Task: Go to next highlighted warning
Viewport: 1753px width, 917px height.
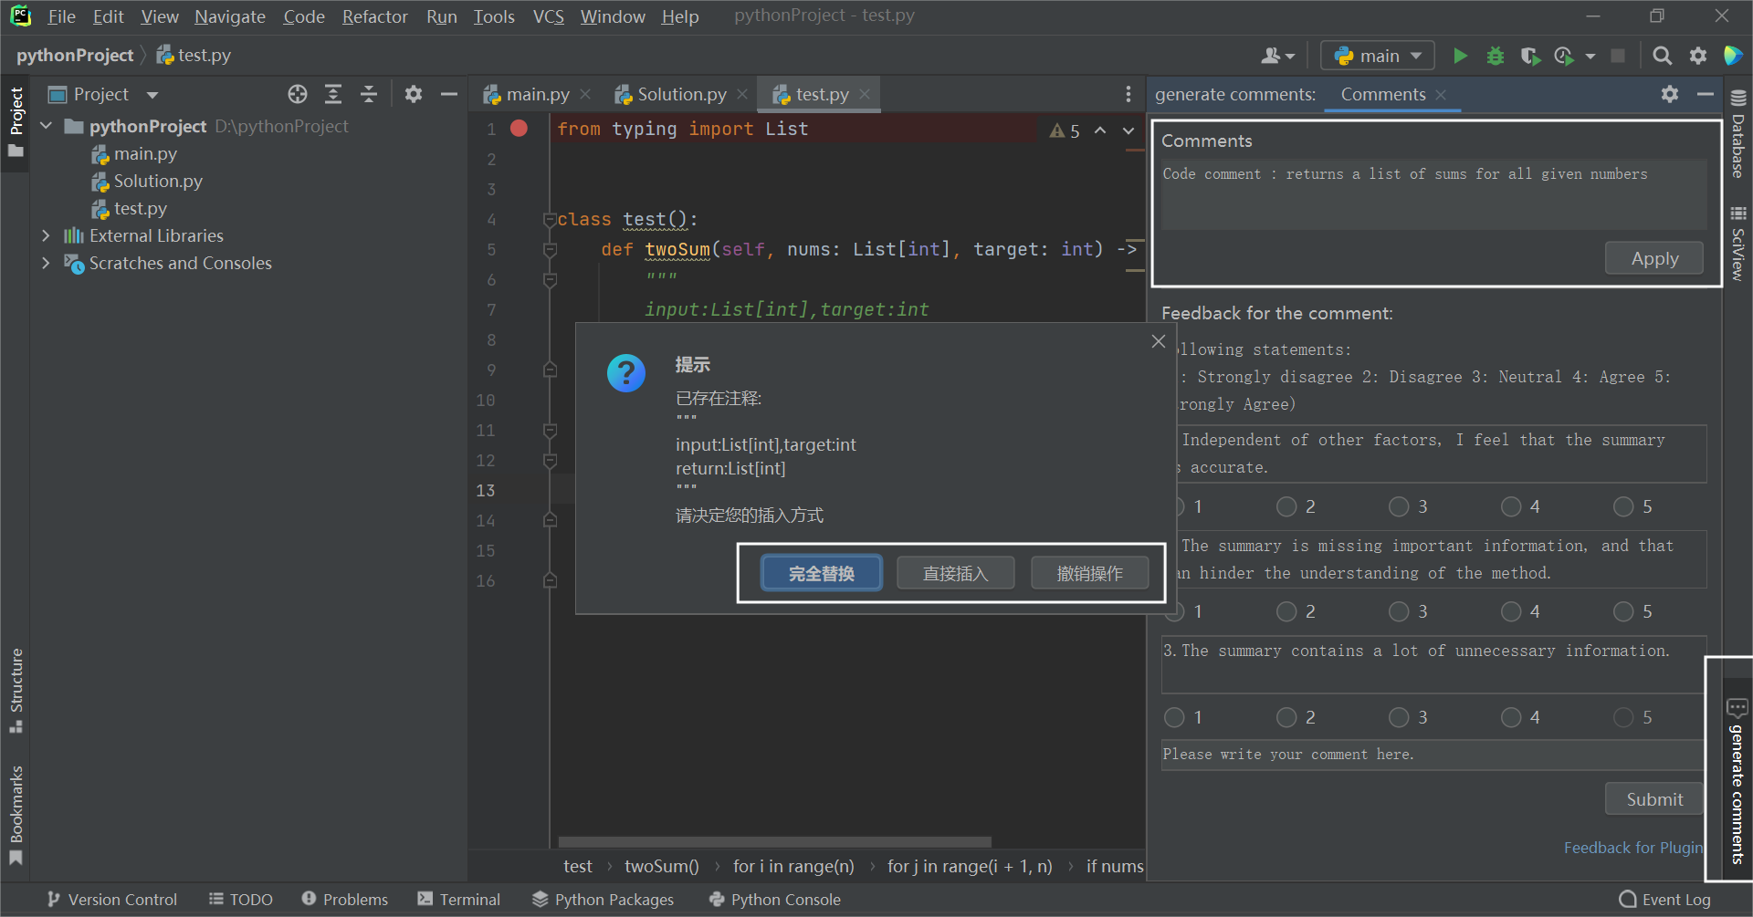Action: [1129, 130]
